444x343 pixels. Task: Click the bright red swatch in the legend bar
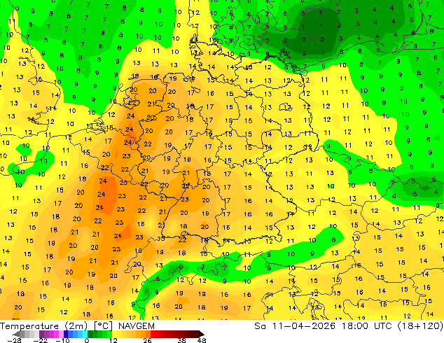(153, 334)
